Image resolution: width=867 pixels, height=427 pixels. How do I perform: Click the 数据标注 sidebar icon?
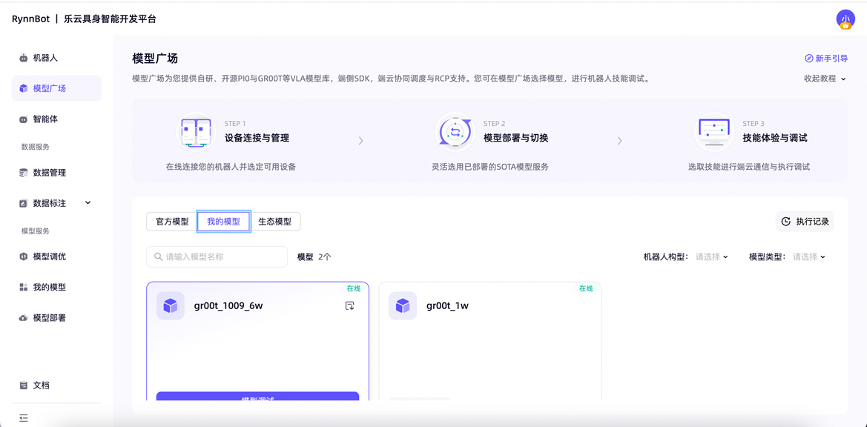[23, 203]
